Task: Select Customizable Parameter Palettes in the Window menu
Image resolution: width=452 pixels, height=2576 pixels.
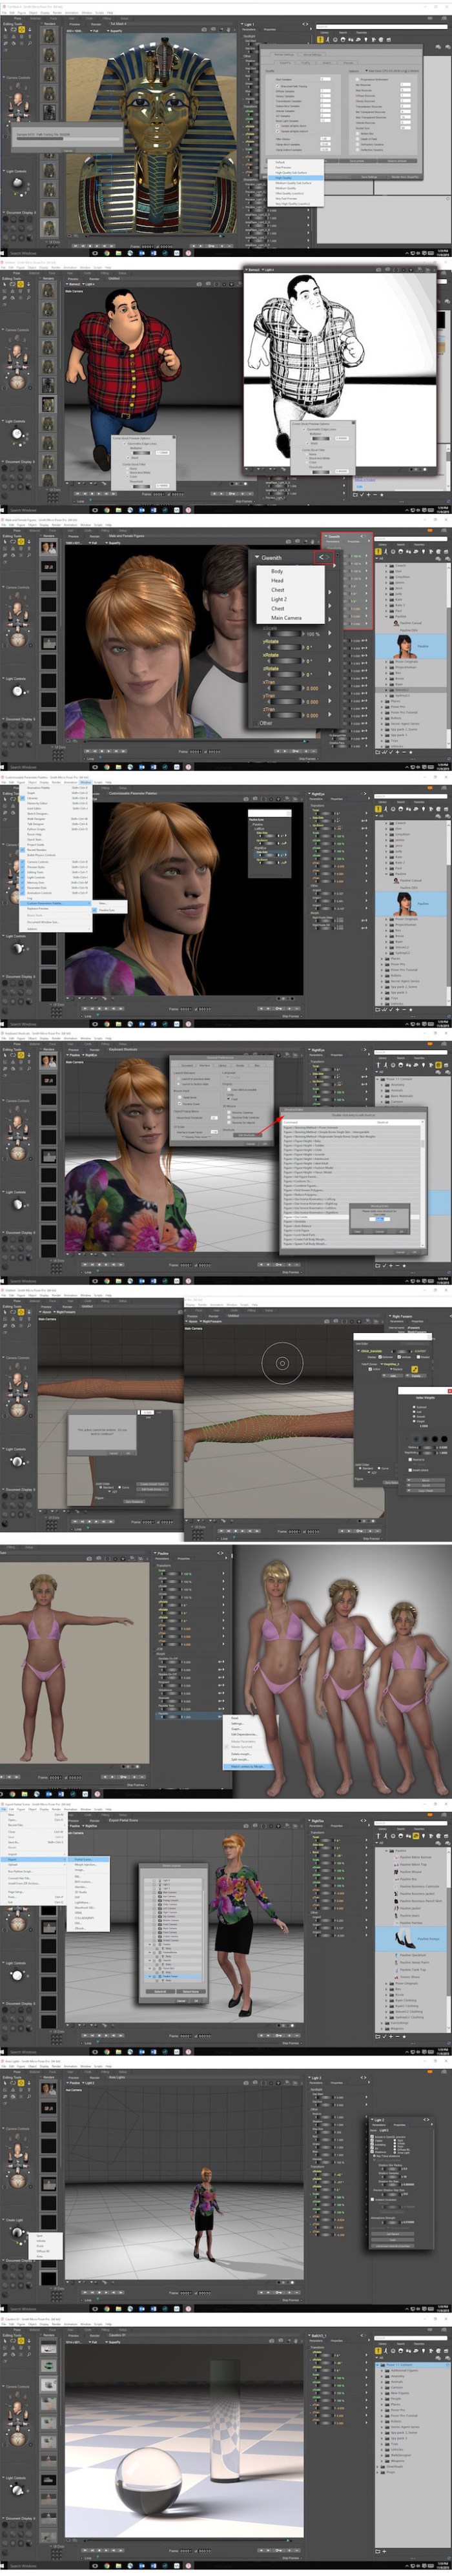Action: click(x=45, y=903)
